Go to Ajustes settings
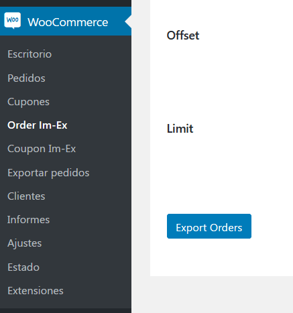This screenshot has width=293, height=313. (25, 243)
